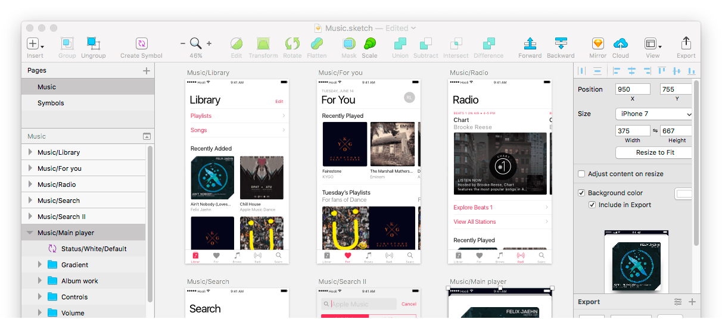Enable Adjust content on resize

point(581,174)
